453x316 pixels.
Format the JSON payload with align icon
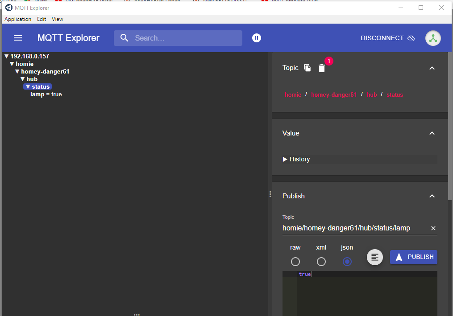pos(375,257)
